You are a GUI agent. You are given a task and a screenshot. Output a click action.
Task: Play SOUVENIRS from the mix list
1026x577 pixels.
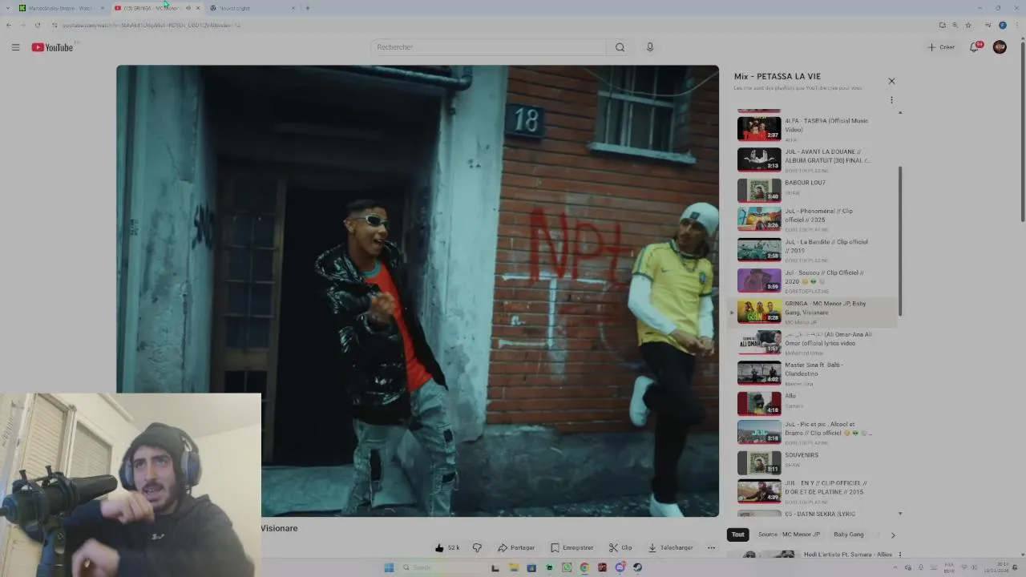point(814,463)
